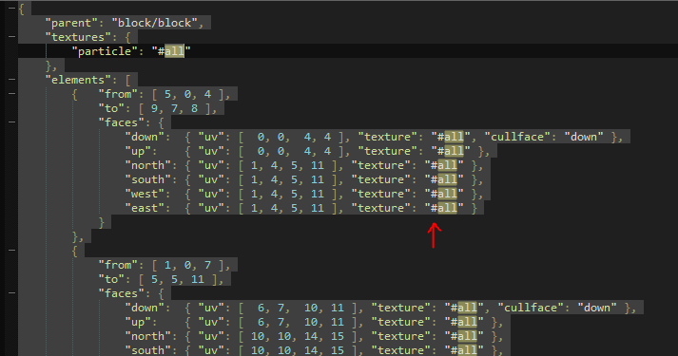
Task: Click the closing brace after the first faces block
Action: click(102, 222)
